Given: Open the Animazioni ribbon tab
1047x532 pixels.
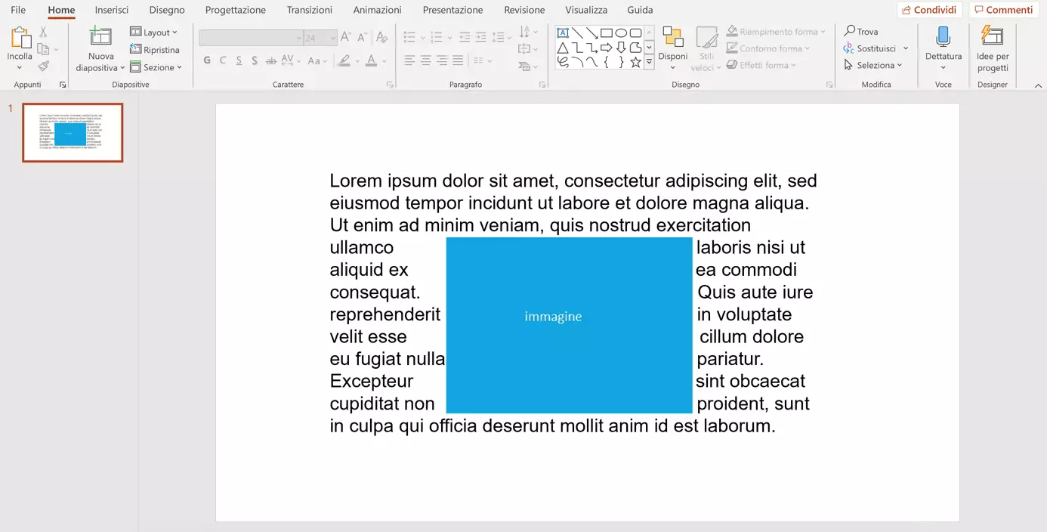Looking at the screenshot, I should (x=377, y=10).
